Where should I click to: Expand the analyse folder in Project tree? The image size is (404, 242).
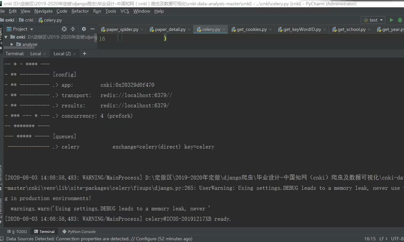pyautogui.click(x=12, y=44)
